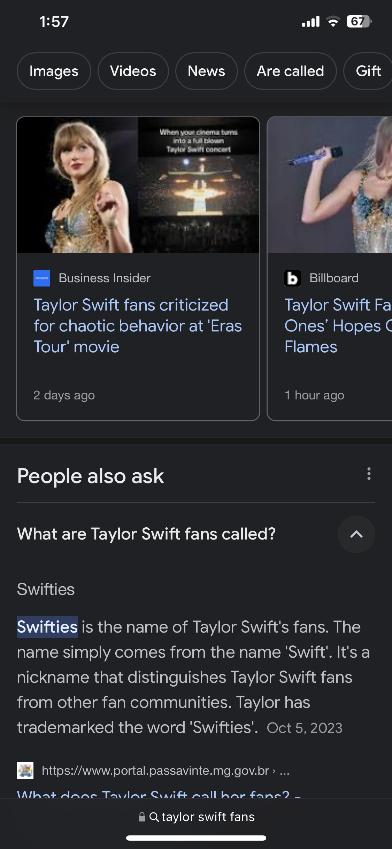
Task: Open the News results tab
Action: [x=207, y=71]
